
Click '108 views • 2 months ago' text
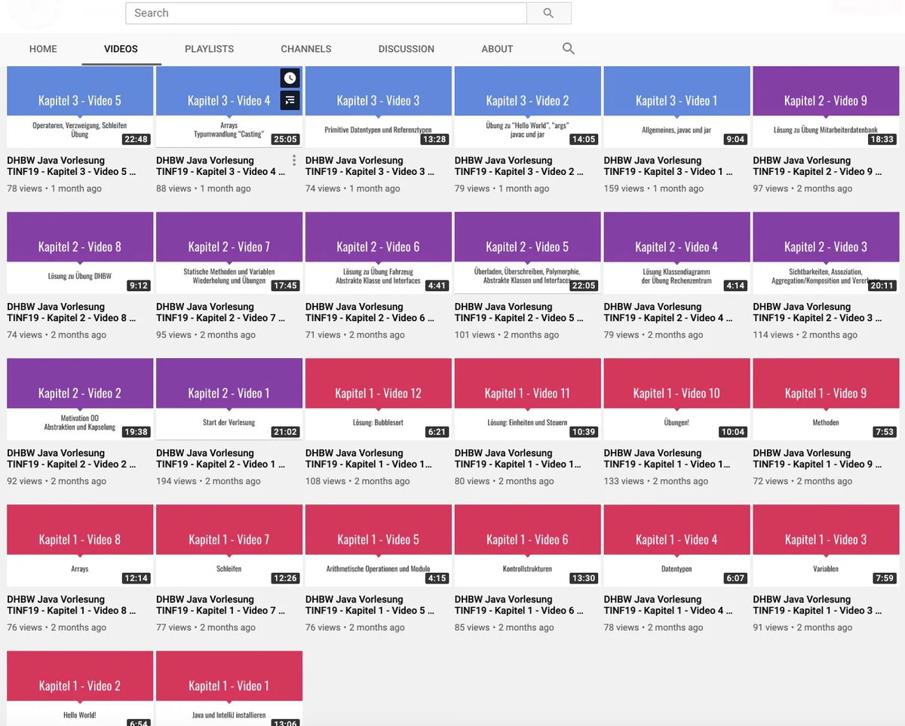(x=357, y=481)
